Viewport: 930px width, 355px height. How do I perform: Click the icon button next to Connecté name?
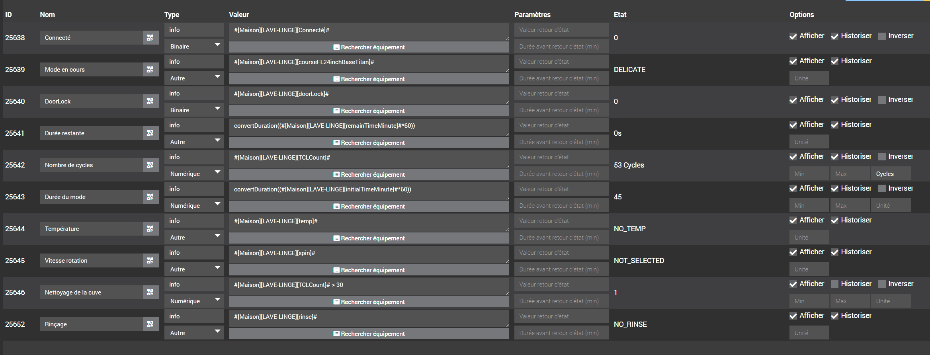coord(150,38)
